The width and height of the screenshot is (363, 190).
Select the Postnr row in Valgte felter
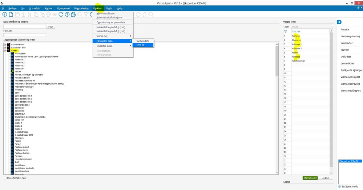[307, 52]
